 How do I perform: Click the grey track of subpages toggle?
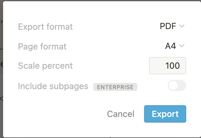pos(182,86)
